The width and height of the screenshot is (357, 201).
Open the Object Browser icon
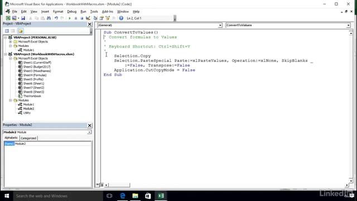point(108,18)
